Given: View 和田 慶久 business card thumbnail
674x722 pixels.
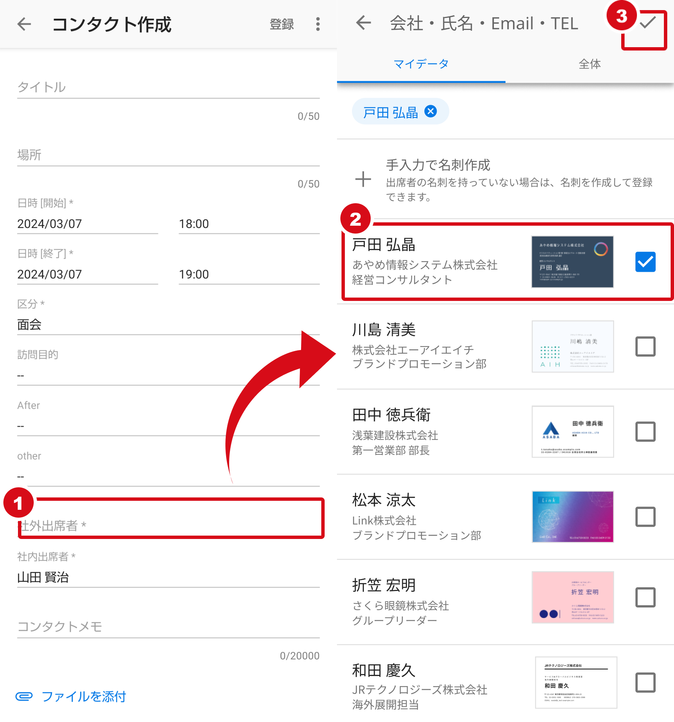Looking at the screenshot, I should click(x=576, y=683).
